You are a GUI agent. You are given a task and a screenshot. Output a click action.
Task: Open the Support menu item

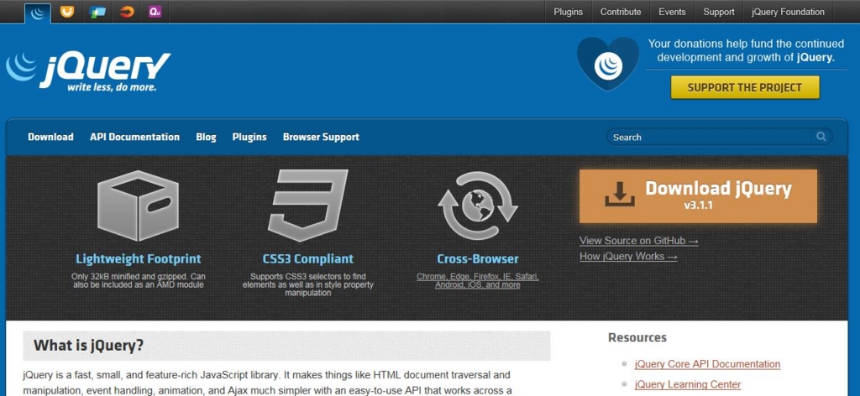pyautogui.click(x=719, y=12)
